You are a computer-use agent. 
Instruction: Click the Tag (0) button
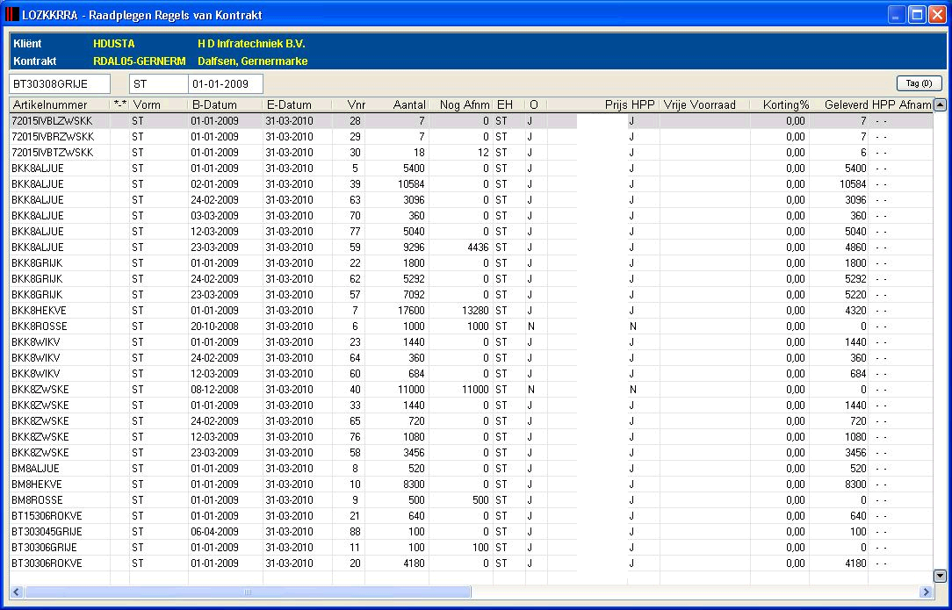(919, 83)
